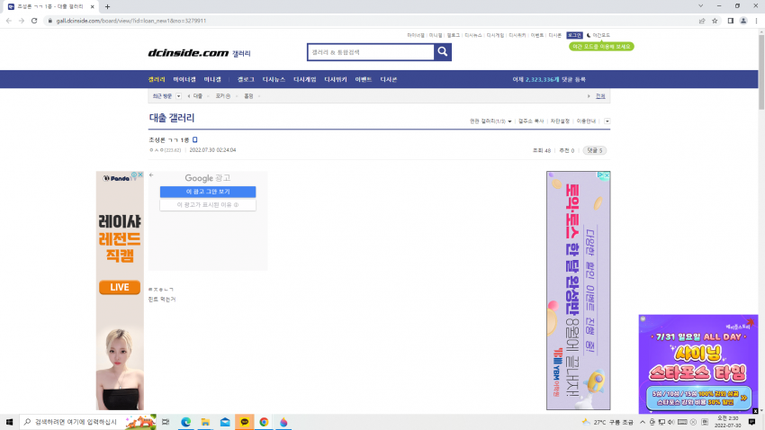Viewport: 765px width, 430px height.
Task: Select the 마이너갤 nav tab
Action: pos(184,79)
